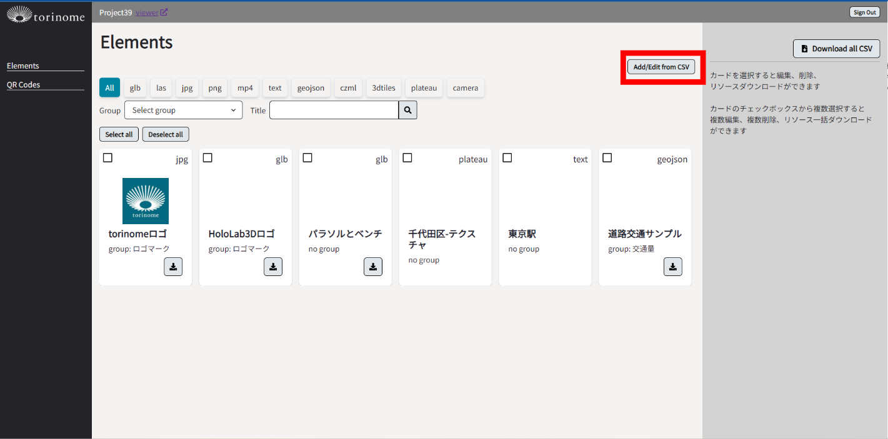Open QR Codes in sidebar

click(24, 85)
